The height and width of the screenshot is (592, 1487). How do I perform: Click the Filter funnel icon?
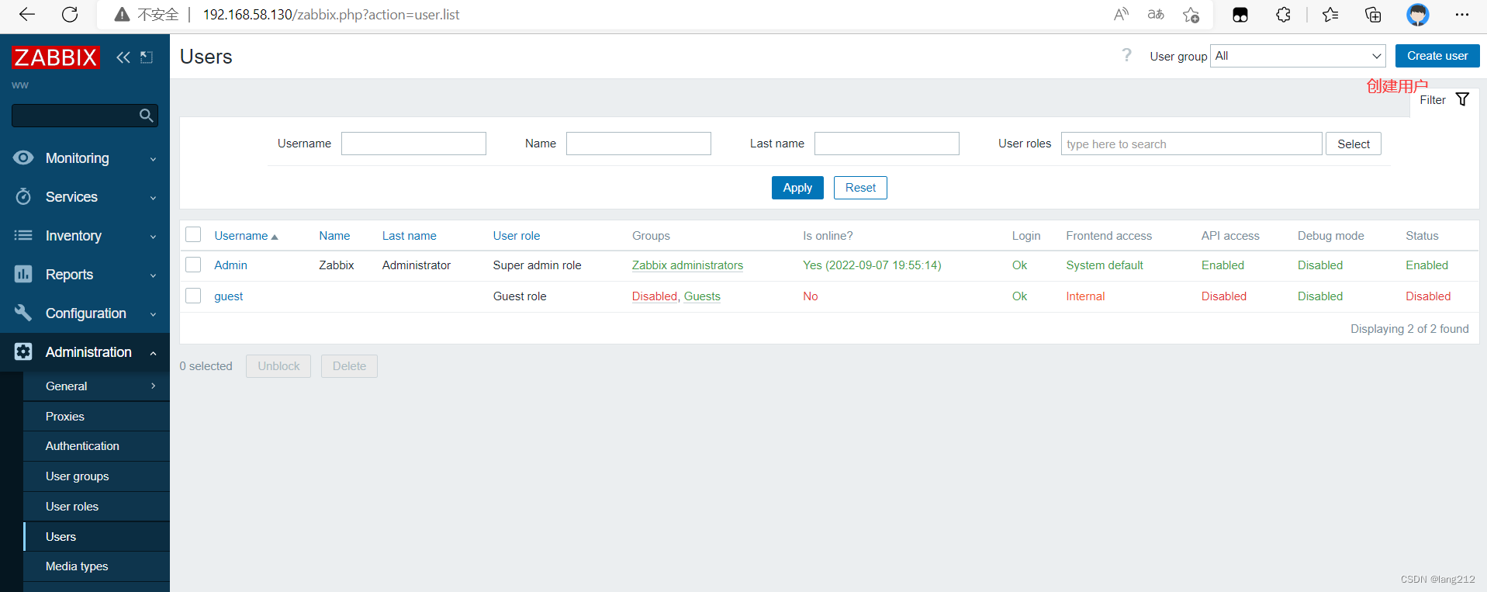(1462, 99)
